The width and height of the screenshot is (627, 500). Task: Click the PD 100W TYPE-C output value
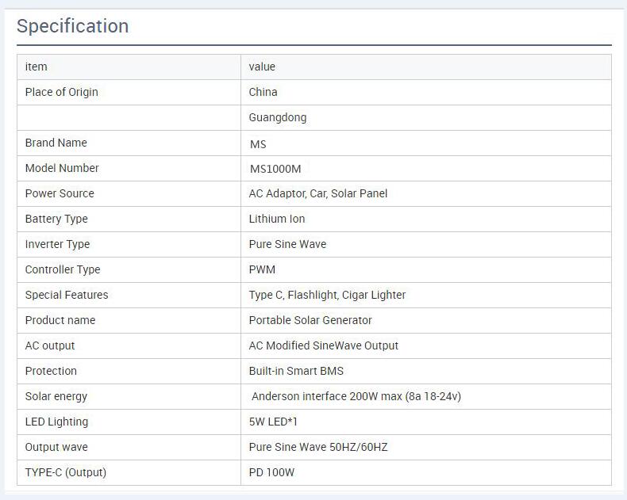pos(271,472)
